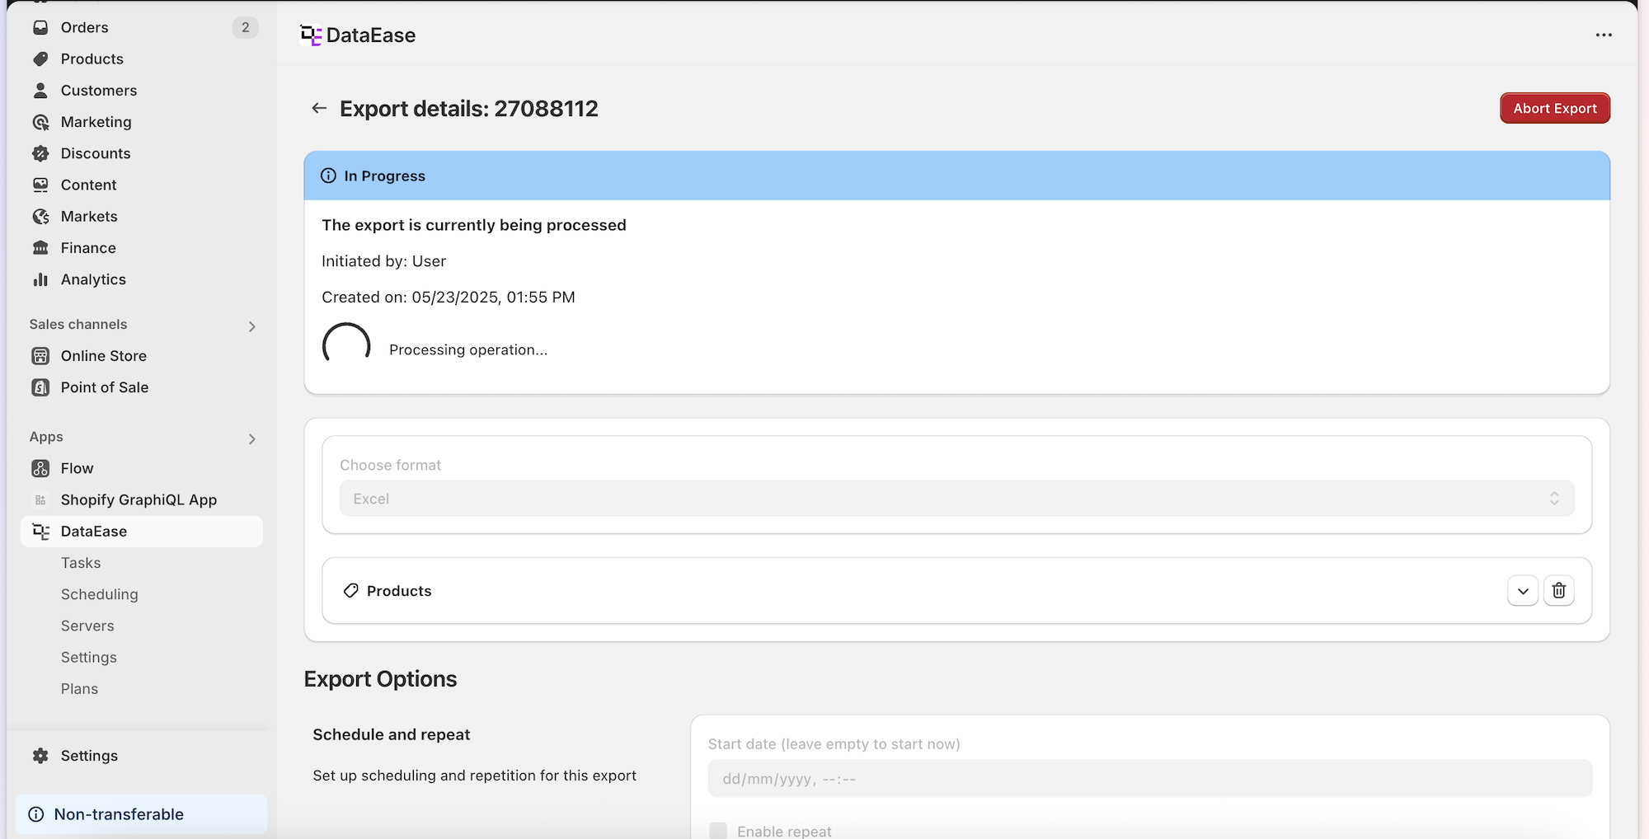
Task: Select Content in the sidebar
Action: pos(89,185)
